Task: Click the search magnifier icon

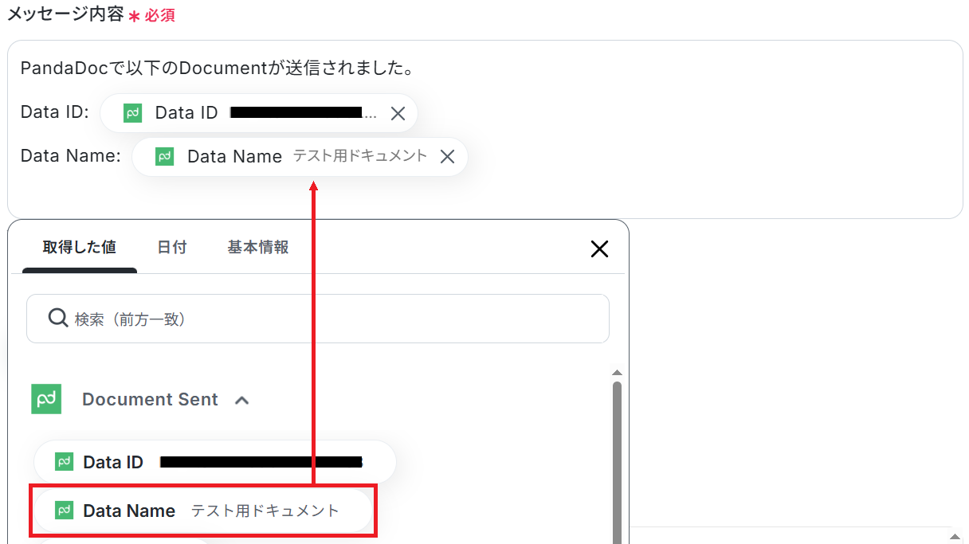Action: tap(58, 319)
